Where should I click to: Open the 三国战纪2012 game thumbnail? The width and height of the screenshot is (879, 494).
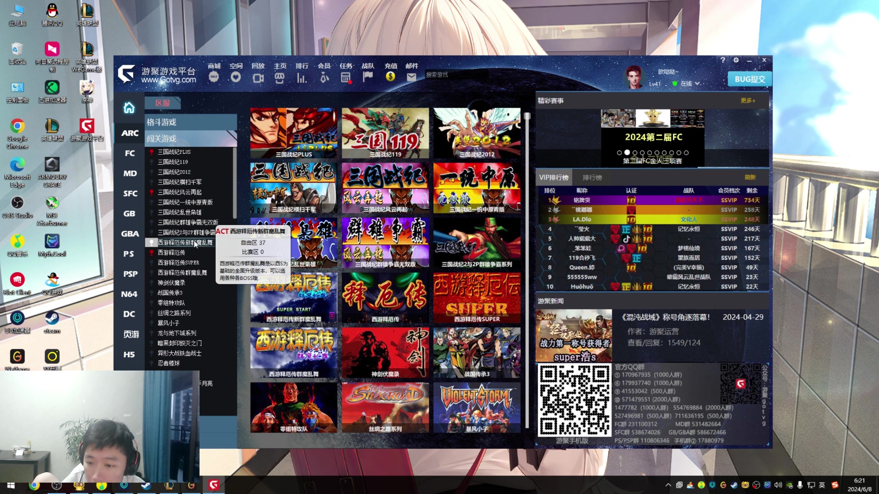click(x=477, y=133)
